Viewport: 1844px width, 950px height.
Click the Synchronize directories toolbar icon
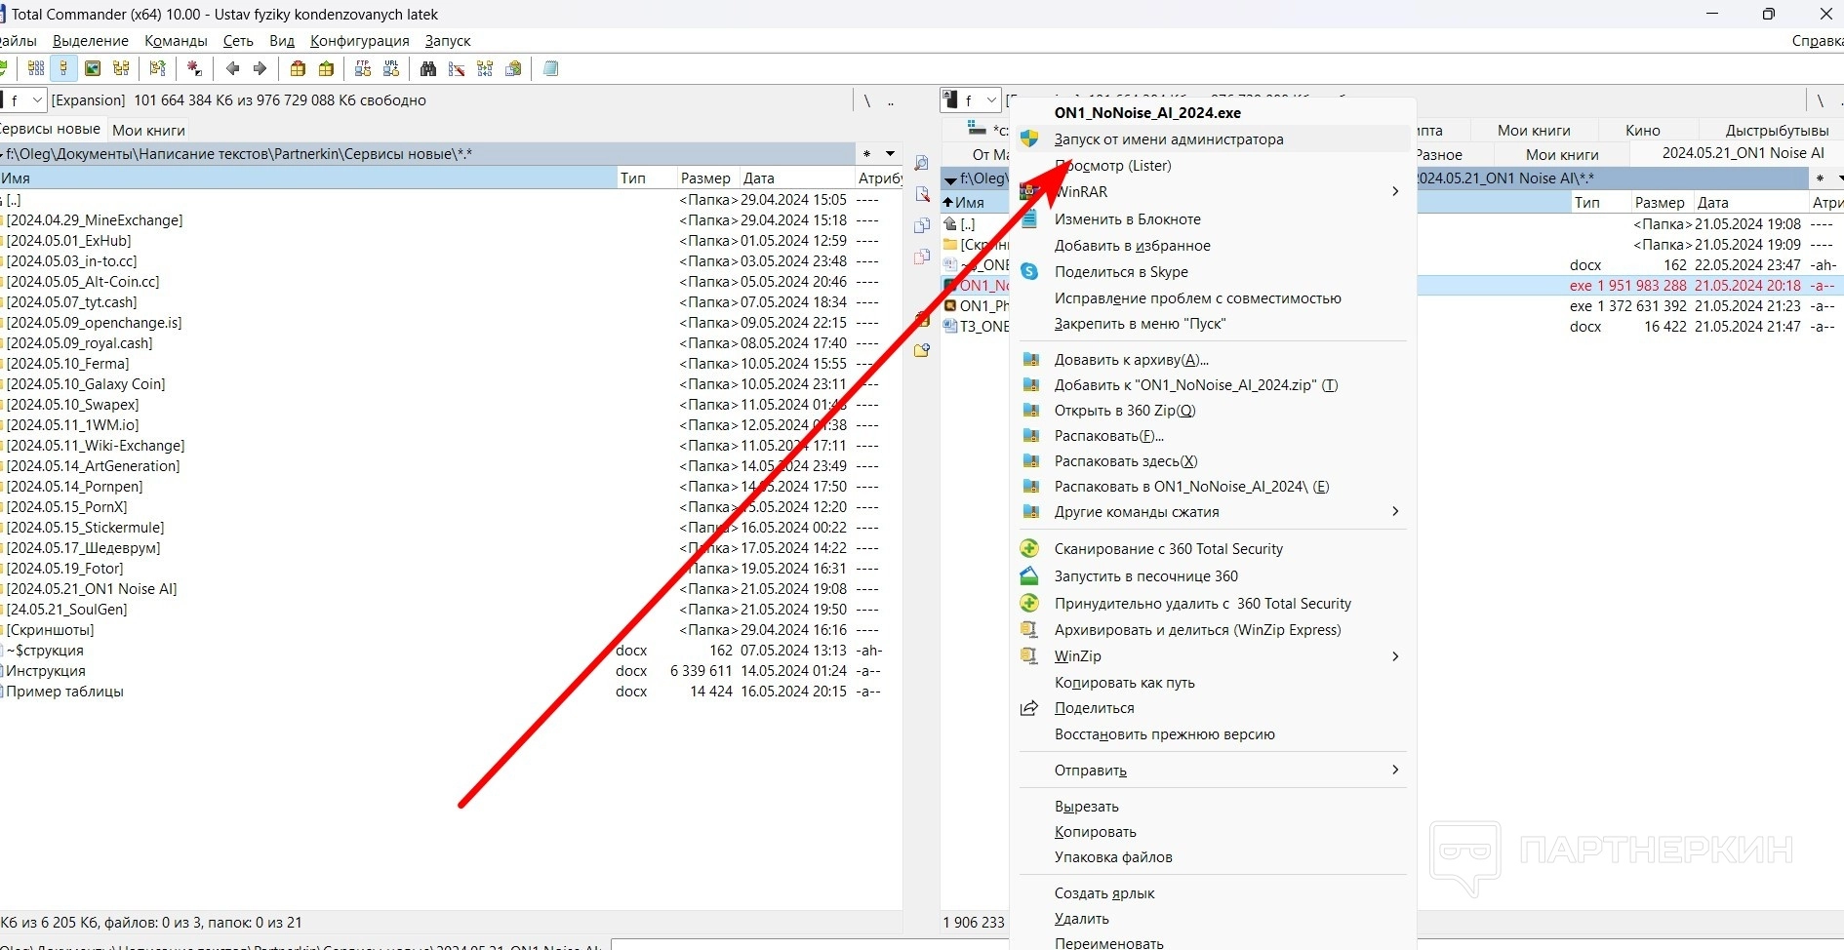tap(485, 68)
